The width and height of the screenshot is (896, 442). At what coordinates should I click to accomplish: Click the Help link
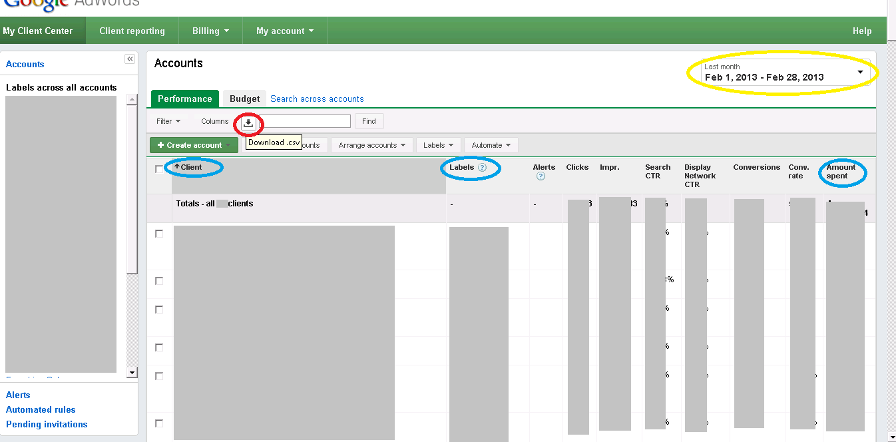[862, 31]
